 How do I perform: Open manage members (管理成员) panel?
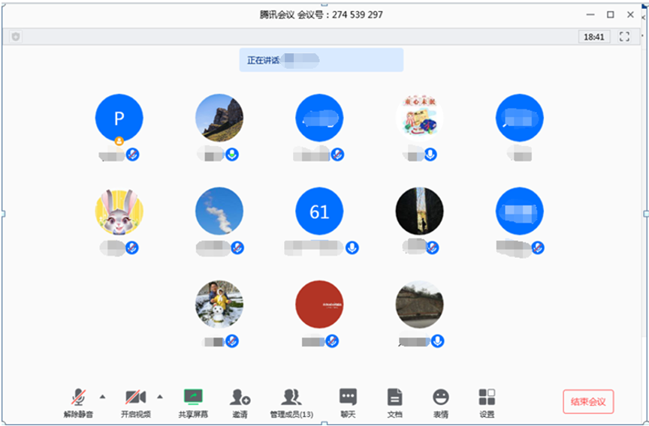[x=291, y=397]
